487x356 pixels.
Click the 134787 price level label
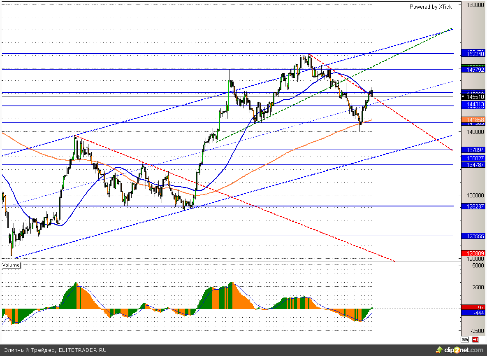475,165
